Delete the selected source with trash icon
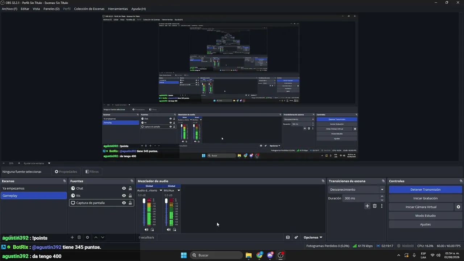This screenshot has width=464, height=261. [79, 237]
